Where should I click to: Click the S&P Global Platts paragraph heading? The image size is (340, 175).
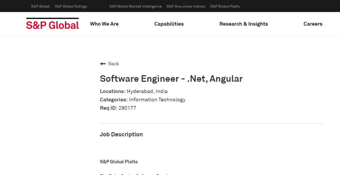pos(119,162)
